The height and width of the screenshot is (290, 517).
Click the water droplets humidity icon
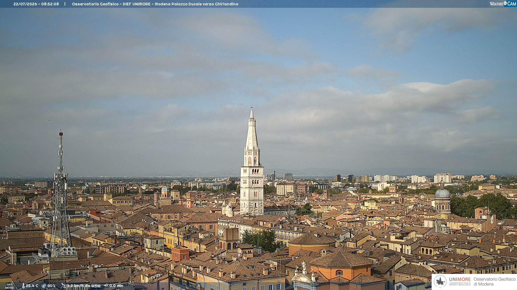(x=44, y=286)
